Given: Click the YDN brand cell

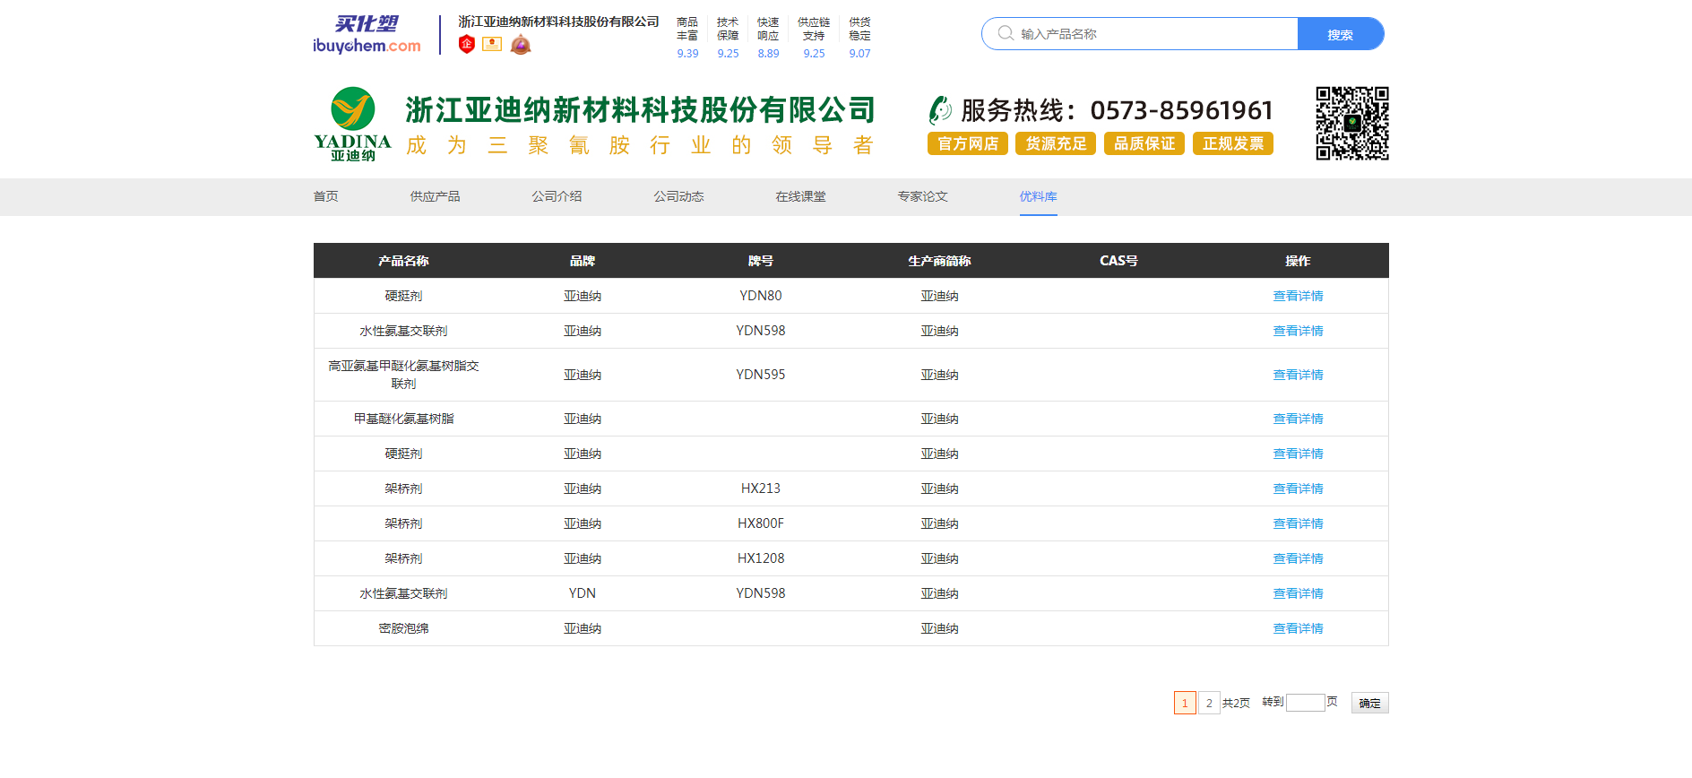Looking at the screenshot, I should pos(583,593).
